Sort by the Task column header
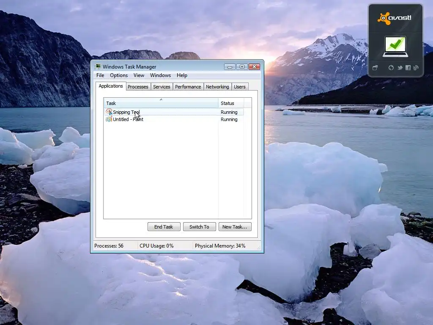 click(x=161, y=103)
